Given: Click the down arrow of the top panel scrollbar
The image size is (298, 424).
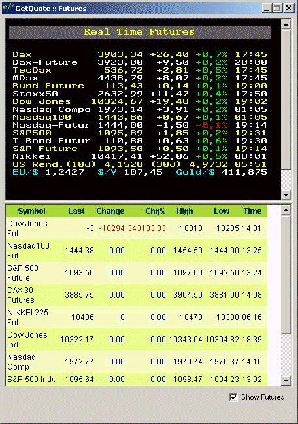Looking at the screenshot, I should [286, 194].
